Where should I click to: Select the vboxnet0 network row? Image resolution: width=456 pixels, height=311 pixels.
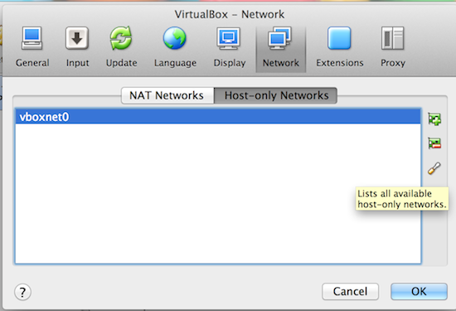coord(218,117)
